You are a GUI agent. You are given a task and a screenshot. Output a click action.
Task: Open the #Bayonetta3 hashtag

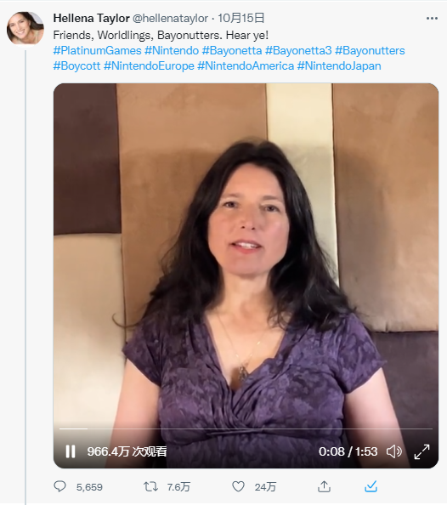tap(298, 50)
